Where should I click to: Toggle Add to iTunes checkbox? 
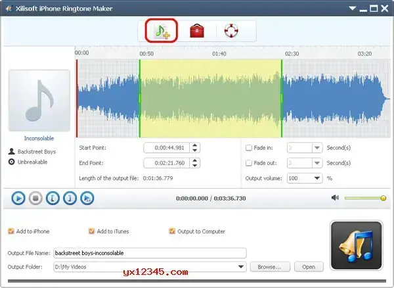[x=91, y=231]
